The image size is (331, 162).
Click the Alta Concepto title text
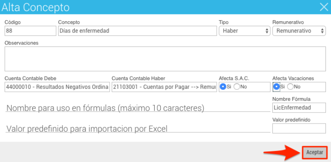point(35,7)
